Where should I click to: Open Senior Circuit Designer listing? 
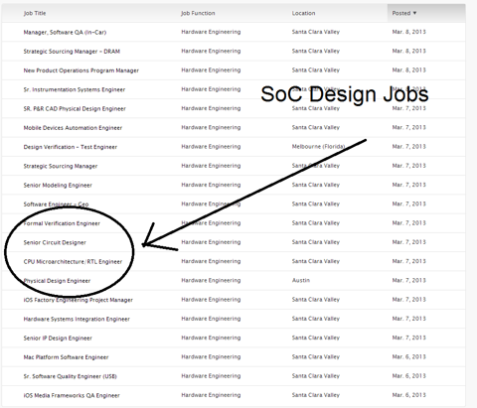[55, 242]
